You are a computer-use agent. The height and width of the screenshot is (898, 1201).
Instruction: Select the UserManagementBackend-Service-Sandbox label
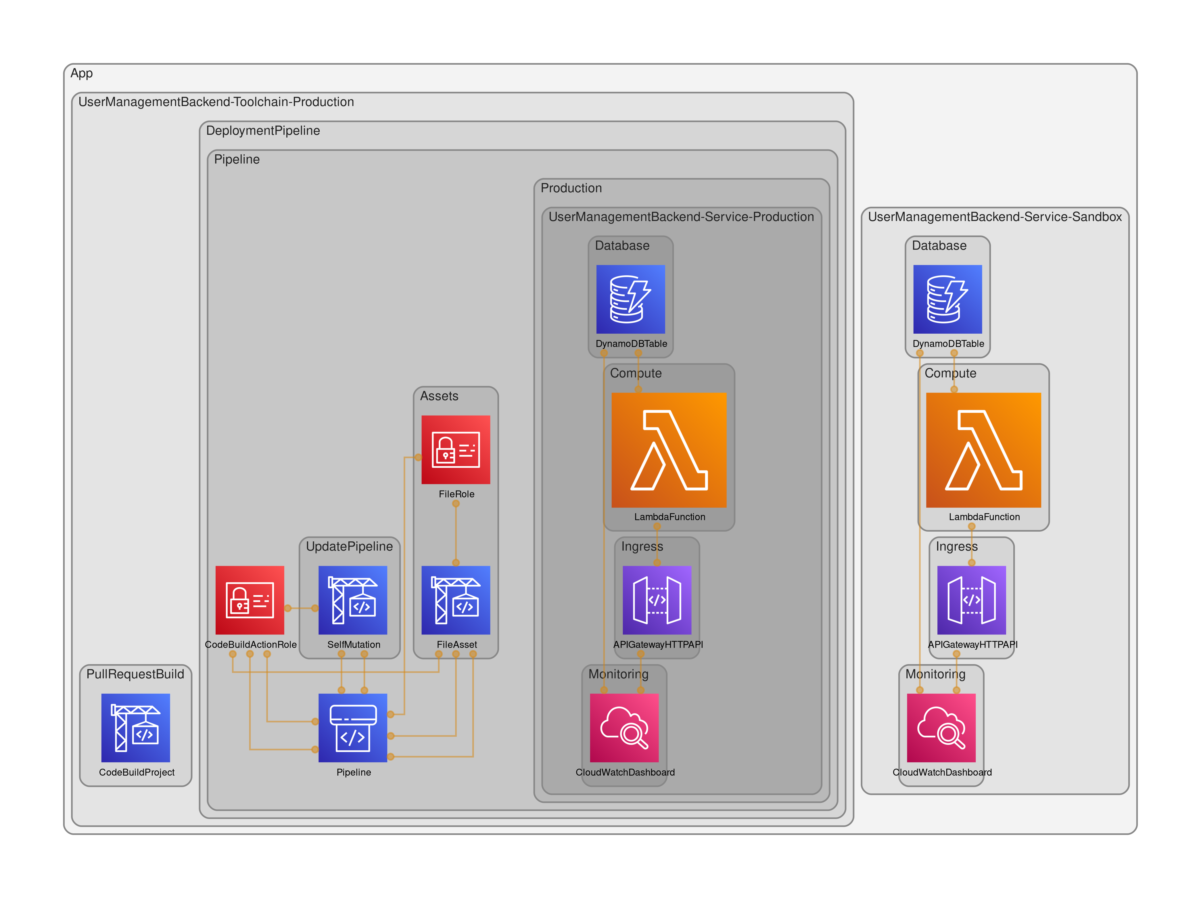995,217
